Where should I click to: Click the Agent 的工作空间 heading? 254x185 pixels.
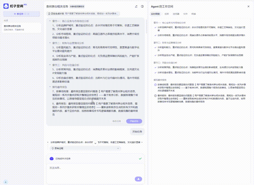click(x=162, y=6)
